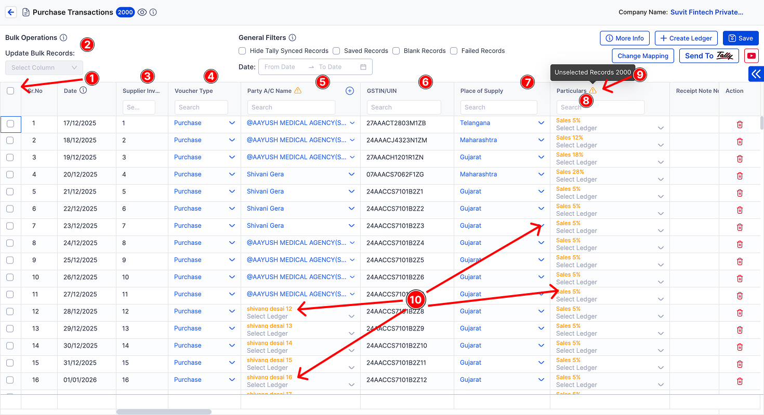Tick the Failed Records filter

[454, 51]
